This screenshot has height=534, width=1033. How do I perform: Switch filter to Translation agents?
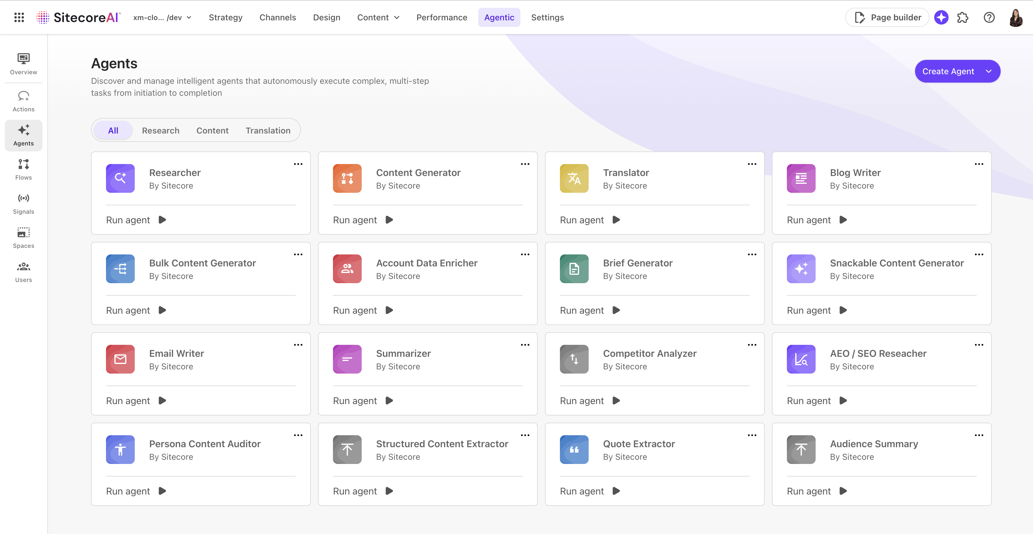(267, 130)
